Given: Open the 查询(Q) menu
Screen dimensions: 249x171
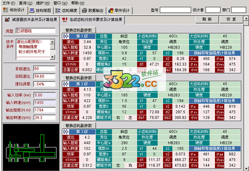Looking at the screenshot, I should tap(25, 3).
